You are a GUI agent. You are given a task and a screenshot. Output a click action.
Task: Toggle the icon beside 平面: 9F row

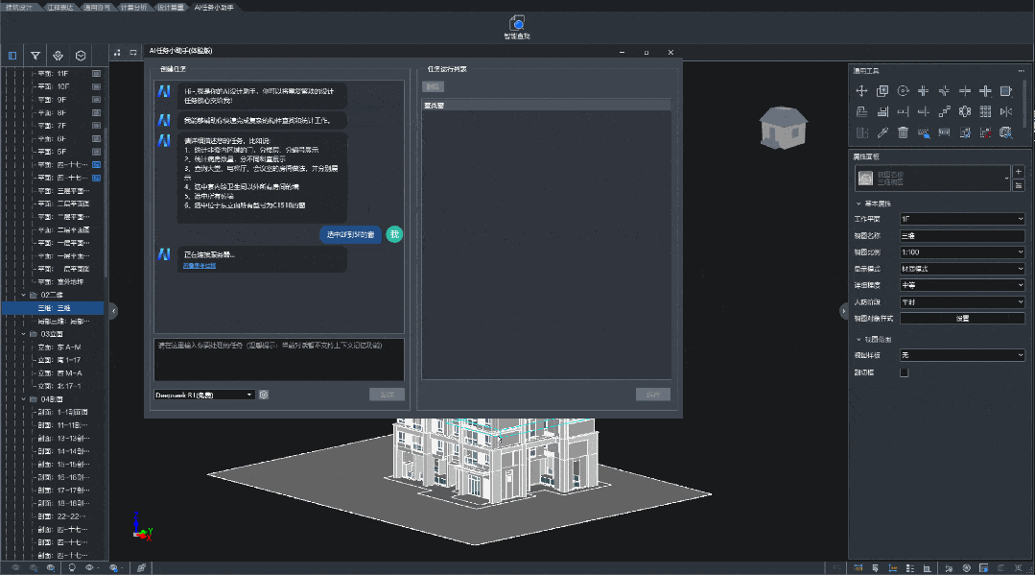pyautogui.click(x=96, y=100)
